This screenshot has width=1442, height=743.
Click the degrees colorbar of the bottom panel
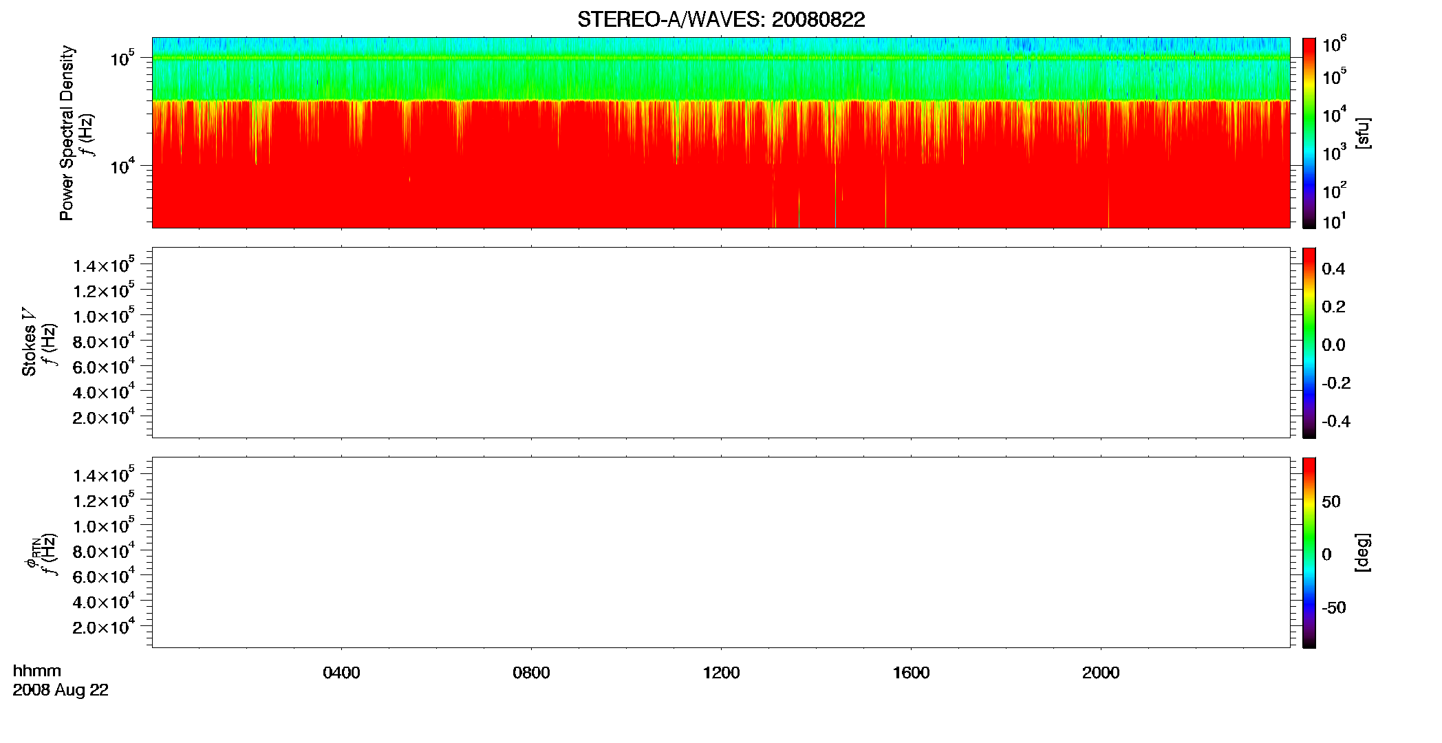point(1309,552)
